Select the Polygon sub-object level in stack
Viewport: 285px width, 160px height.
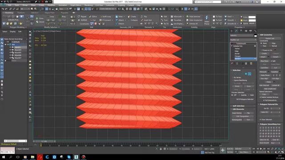click(x=237, y=56)
